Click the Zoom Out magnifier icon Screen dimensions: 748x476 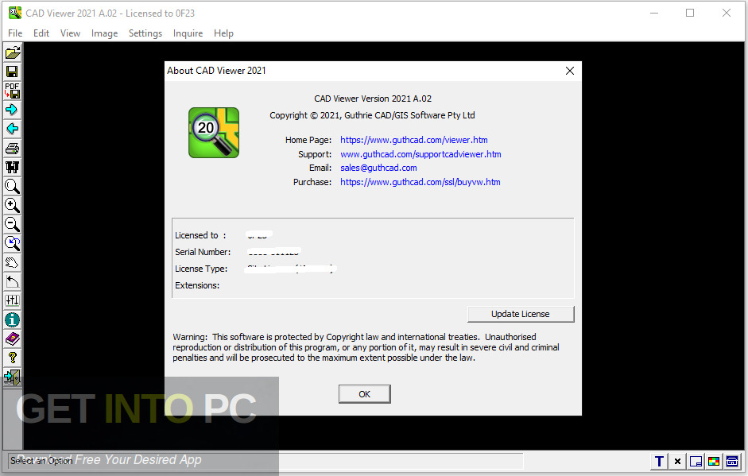tap(13, 224)
